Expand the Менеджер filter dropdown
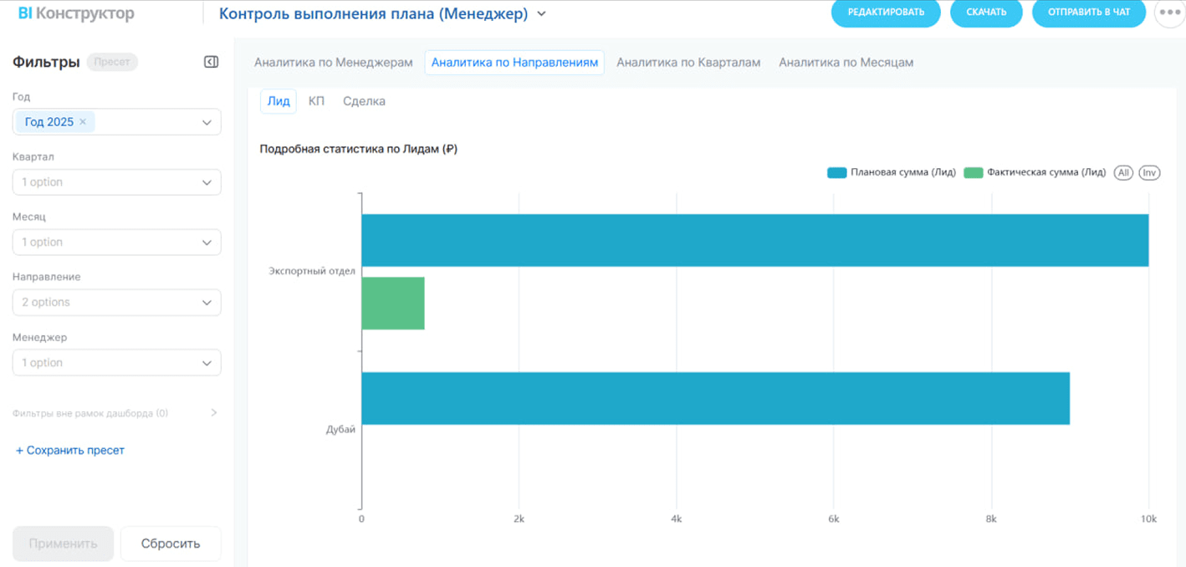 [116, 363]
